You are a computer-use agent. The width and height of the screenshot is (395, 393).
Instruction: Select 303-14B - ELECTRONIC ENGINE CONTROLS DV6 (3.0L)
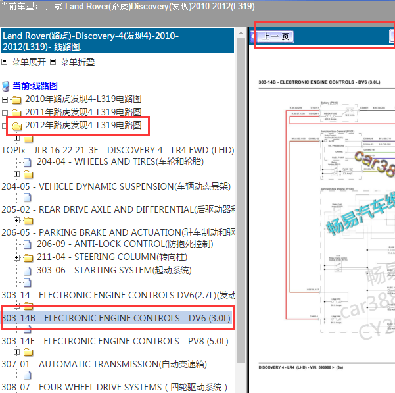[116, 318]
